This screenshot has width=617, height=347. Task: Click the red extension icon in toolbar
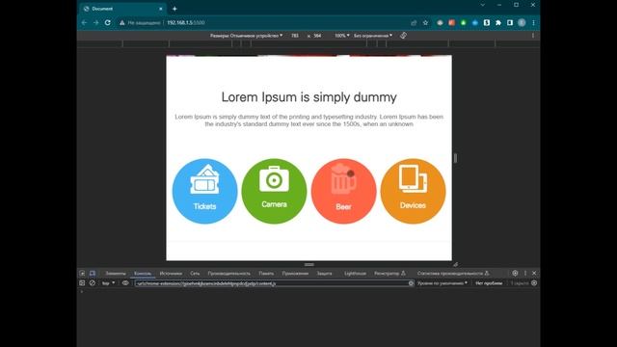pos(451,23)
